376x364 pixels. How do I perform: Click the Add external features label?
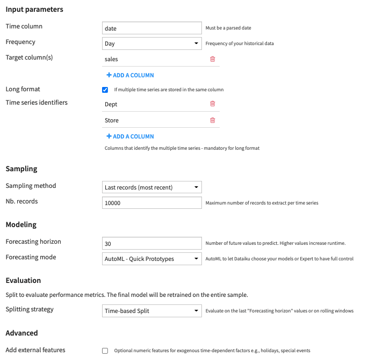tap(35, 350)
